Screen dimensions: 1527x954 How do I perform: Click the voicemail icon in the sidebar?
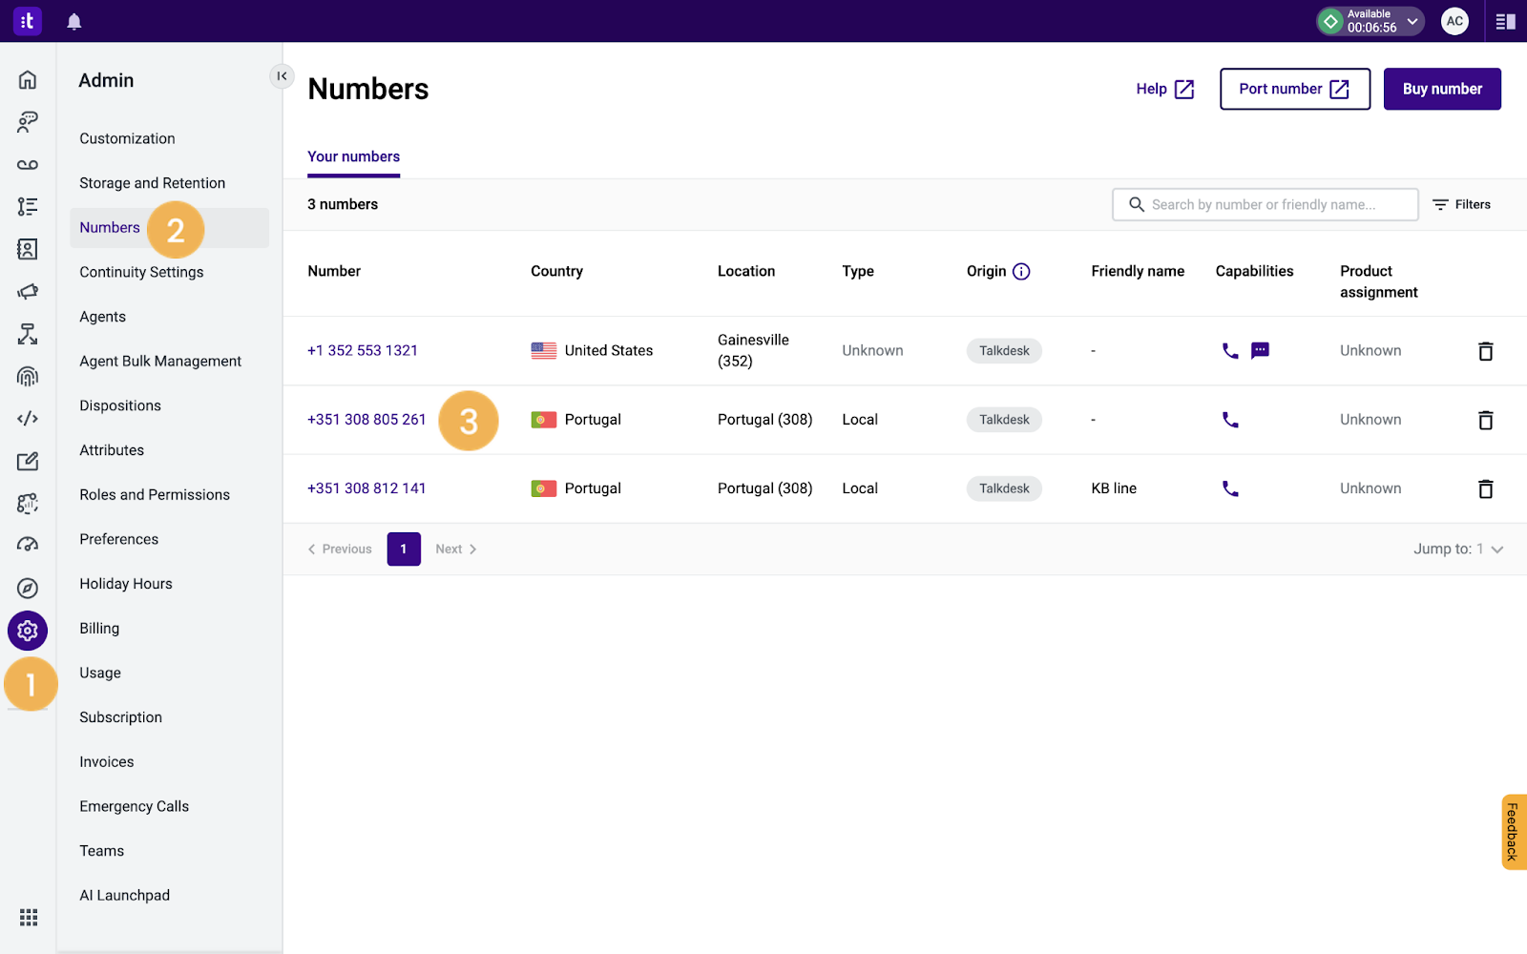click(x=27, y=164)
